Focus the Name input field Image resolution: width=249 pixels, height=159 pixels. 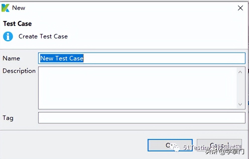pyautogui.click(x=163, y=58)
